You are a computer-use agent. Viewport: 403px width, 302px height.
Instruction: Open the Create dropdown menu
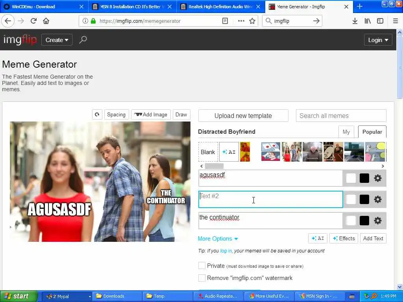57,40
